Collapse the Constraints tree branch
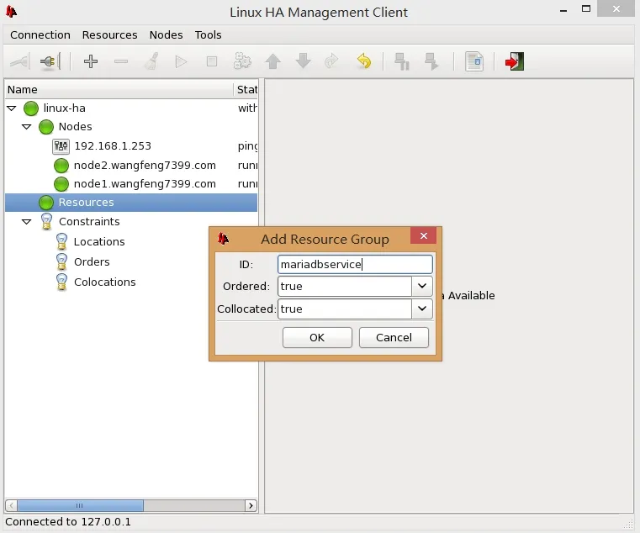 coord(27,222)
